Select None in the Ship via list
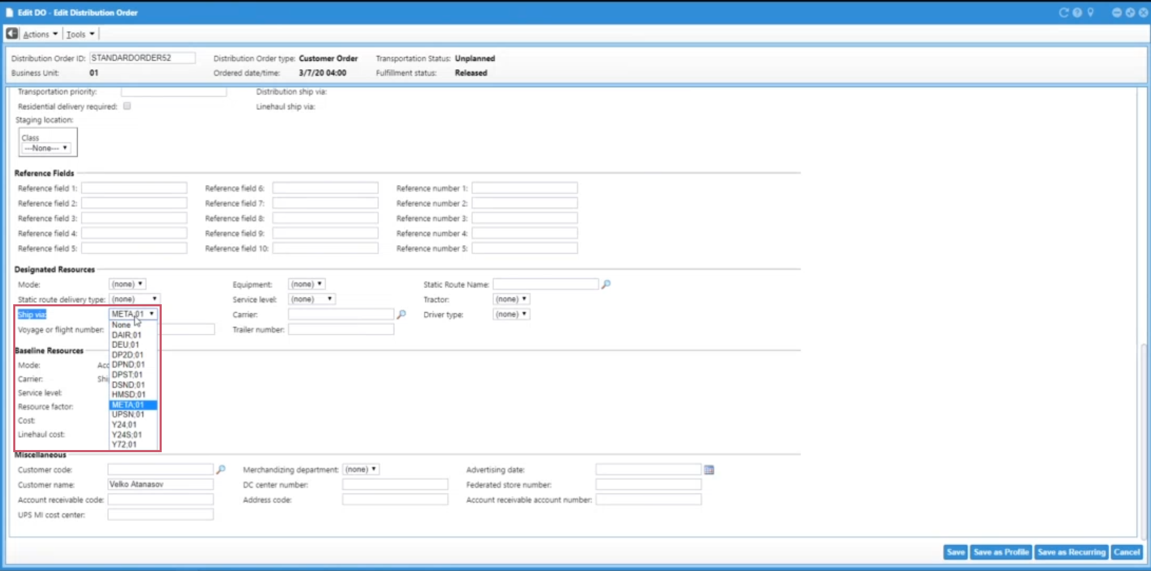 [133, 325]
